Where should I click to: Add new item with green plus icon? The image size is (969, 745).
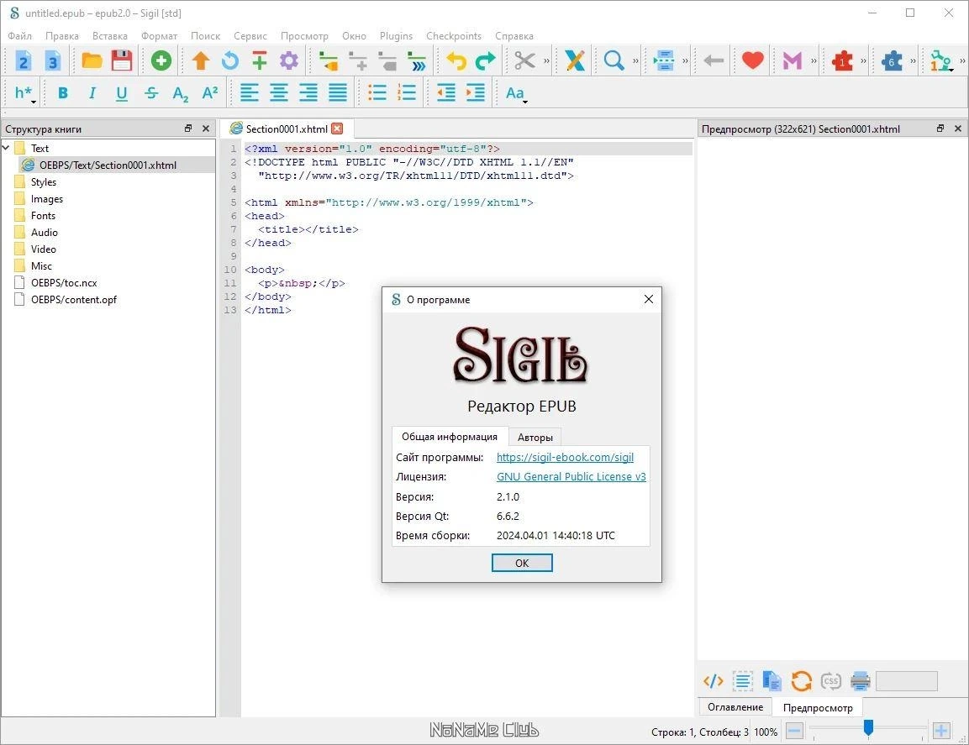161,60
